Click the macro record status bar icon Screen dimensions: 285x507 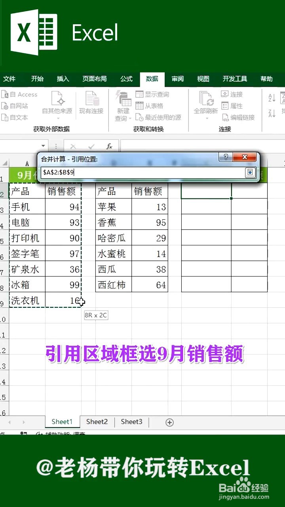click(x=24, y=434)
